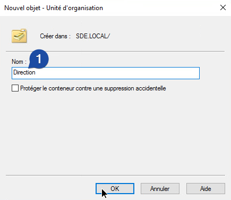Image resolution: width=231 pixels, height=200 pixels.
Task: Confirm creation with the OK button
Action: [x=115, y=188]
